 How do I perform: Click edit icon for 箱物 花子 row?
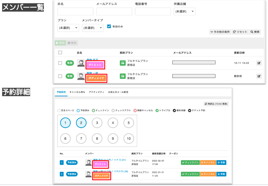click(x=259, y=63)
